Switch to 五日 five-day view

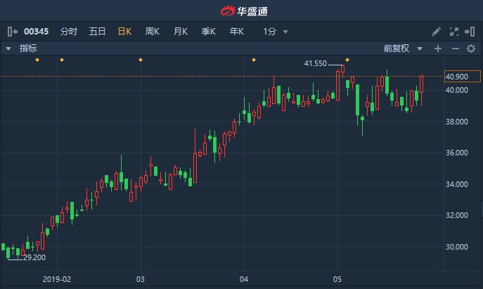click(x=97, y=32)
